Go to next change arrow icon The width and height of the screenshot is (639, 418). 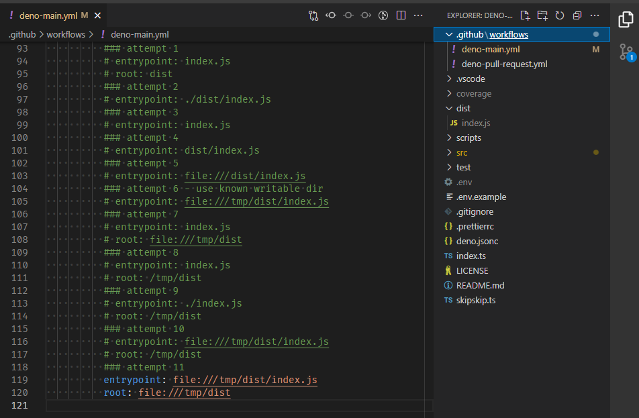[366, 15]
